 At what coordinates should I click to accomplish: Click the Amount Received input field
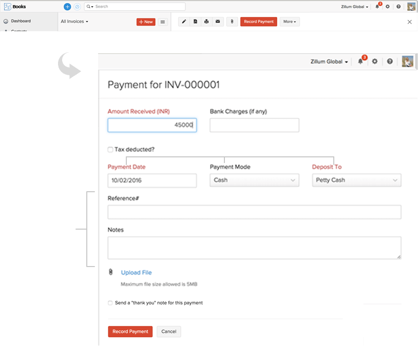pos(152,125)
